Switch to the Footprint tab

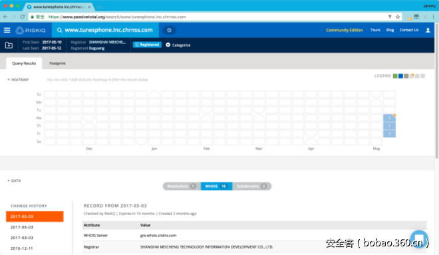57,64
